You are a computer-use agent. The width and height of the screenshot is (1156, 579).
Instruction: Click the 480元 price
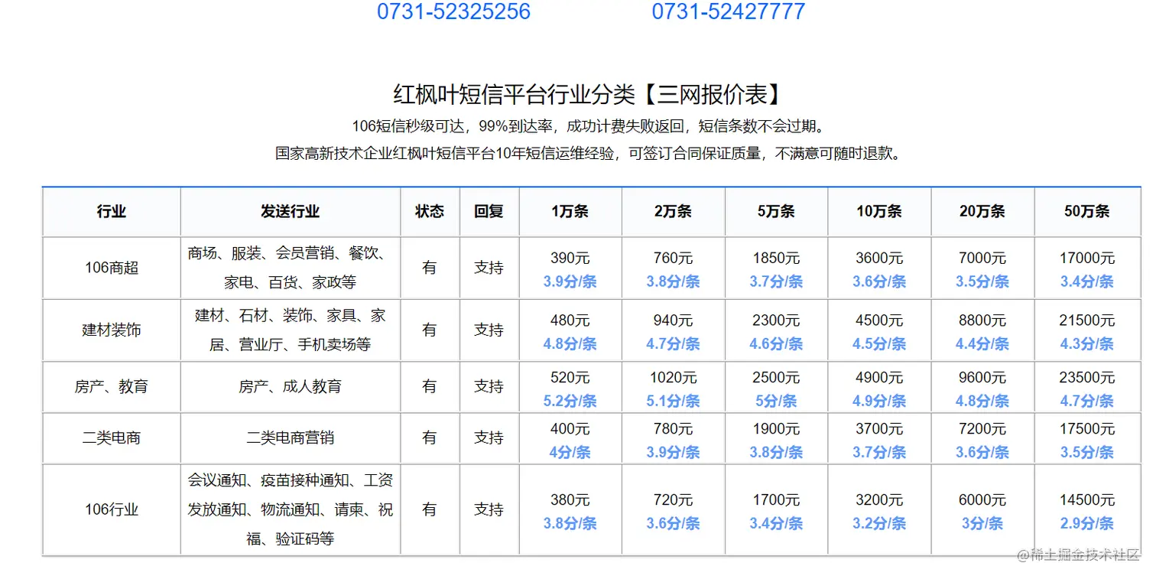tap(570, 320)
